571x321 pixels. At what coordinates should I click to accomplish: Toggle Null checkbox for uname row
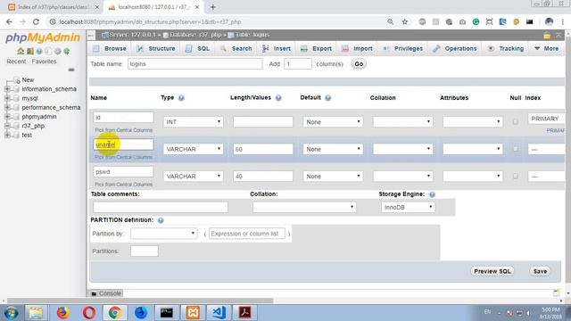point(515,149)
